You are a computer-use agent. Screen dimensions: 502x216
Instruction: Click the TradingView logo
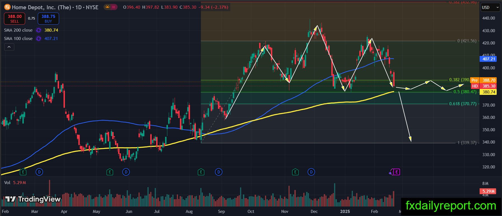[33, 199]
